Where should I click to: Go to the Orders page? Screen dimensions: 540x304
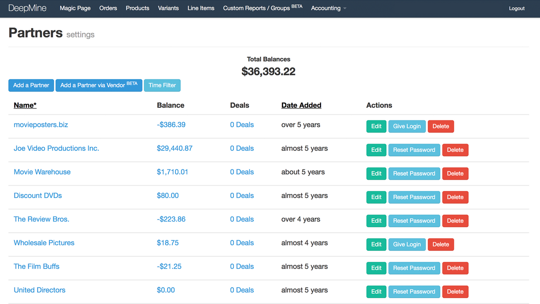point(108,8)
